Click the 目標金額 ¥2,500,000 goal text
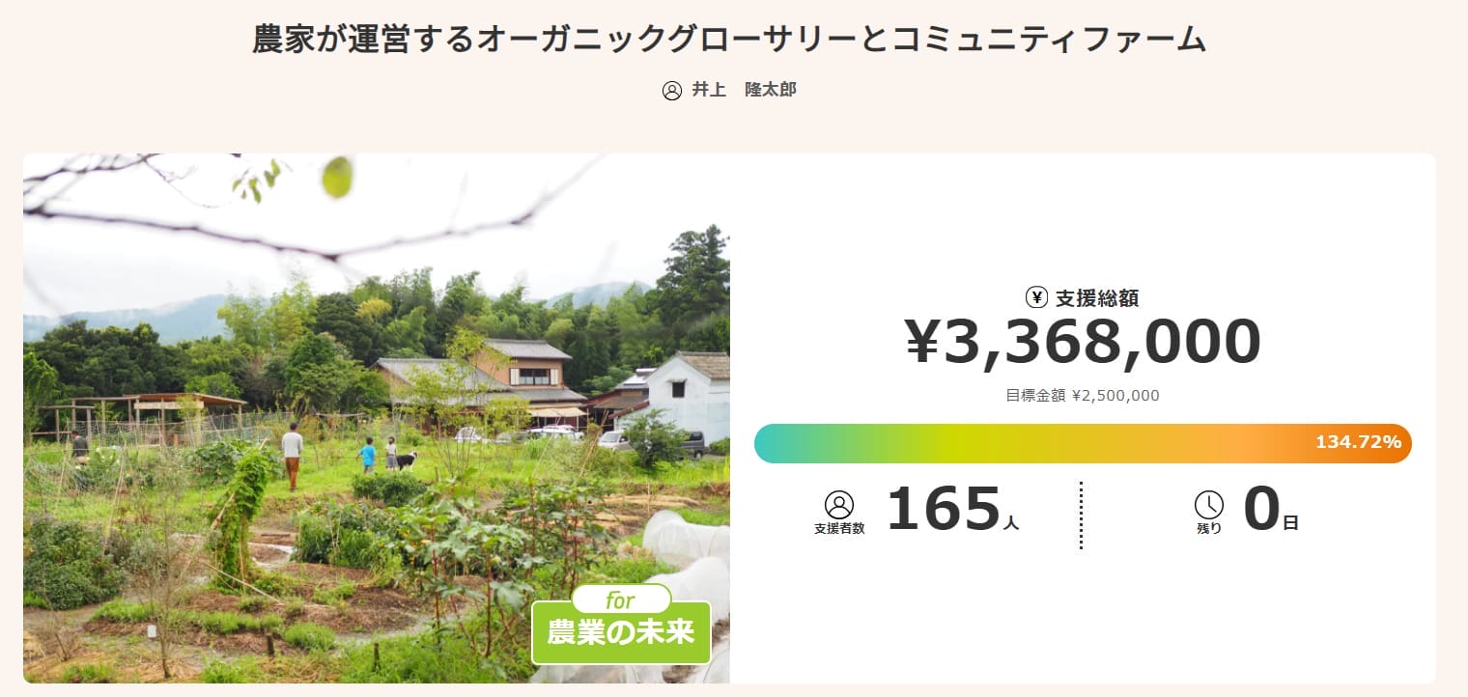This screenshot has height=697, width=1468. point(1083,395)
